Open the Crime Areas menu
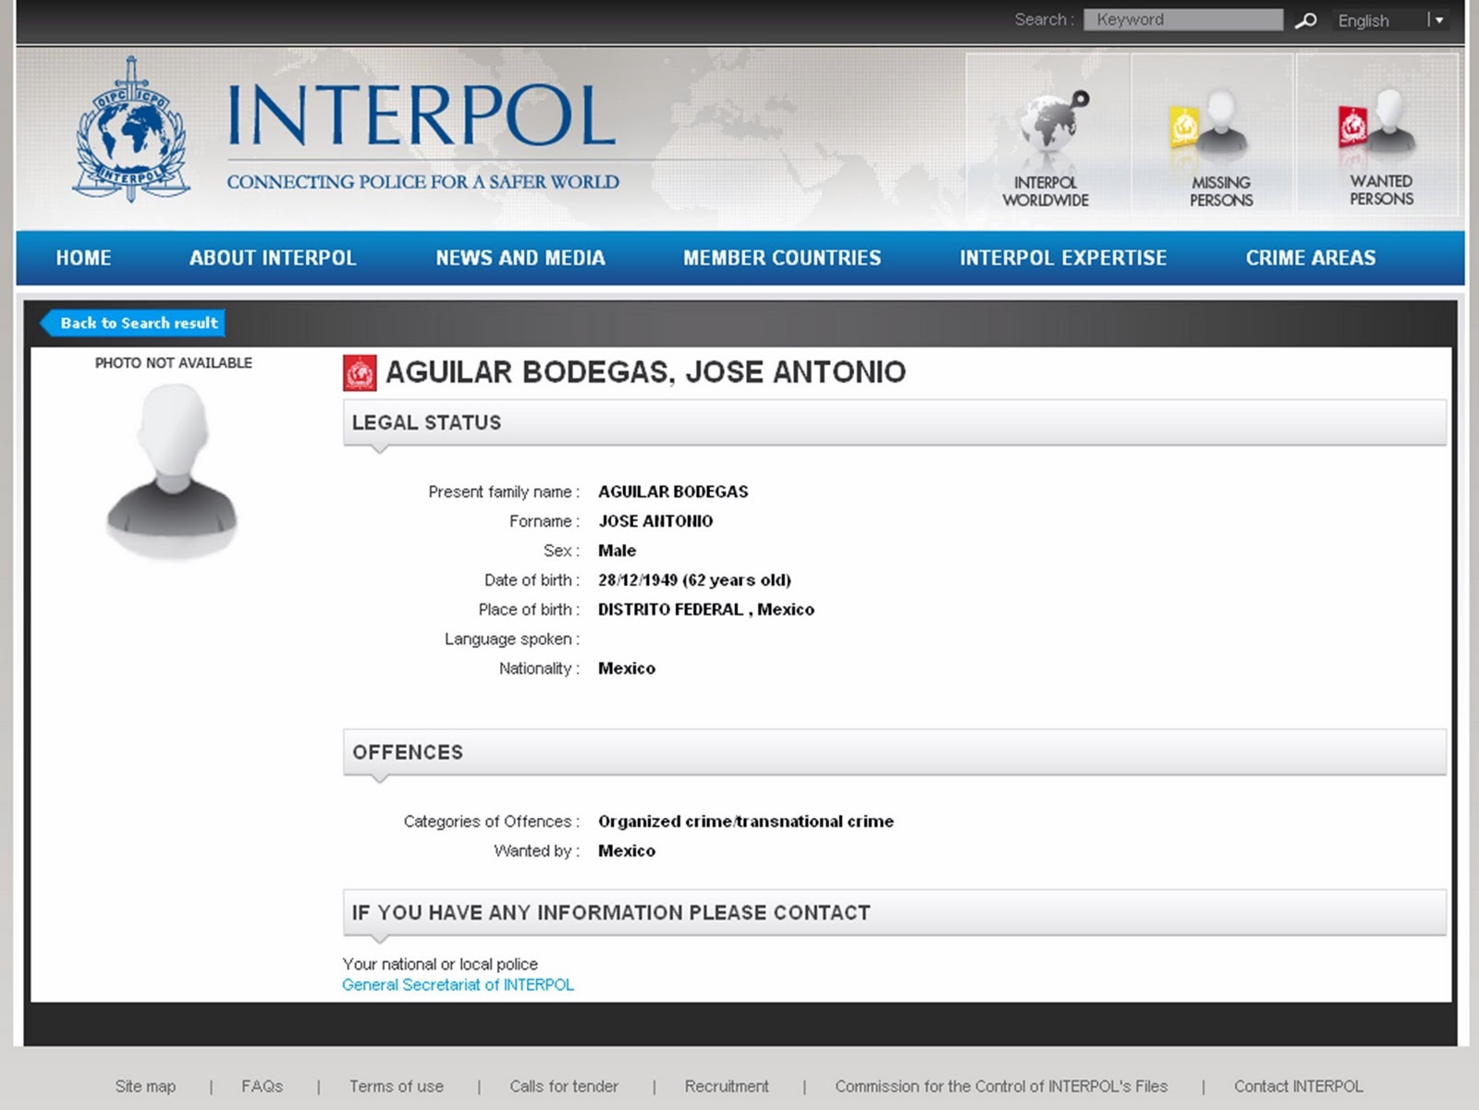 point(1311,258)
